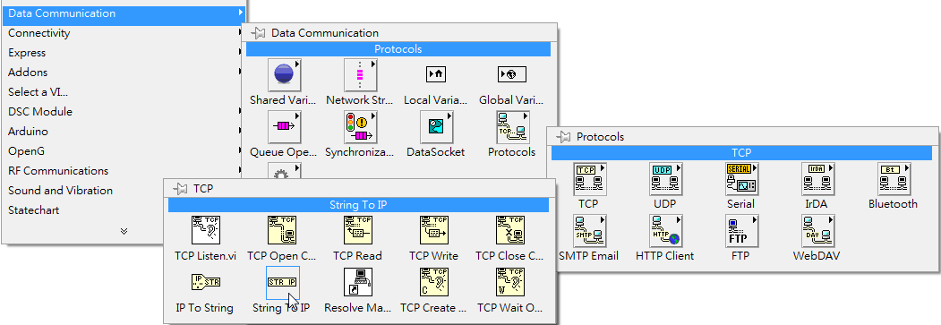Open the Protocols subpalette icon
This screenshot has height=325, width=941.
click(512, 126)
